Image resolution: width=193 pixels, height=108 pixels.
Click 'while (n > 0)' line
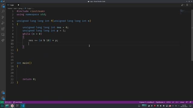coord(32,34)
